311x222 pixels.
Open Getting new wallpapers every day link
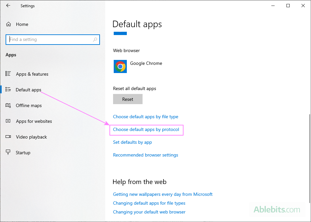(x=163, y=194)
